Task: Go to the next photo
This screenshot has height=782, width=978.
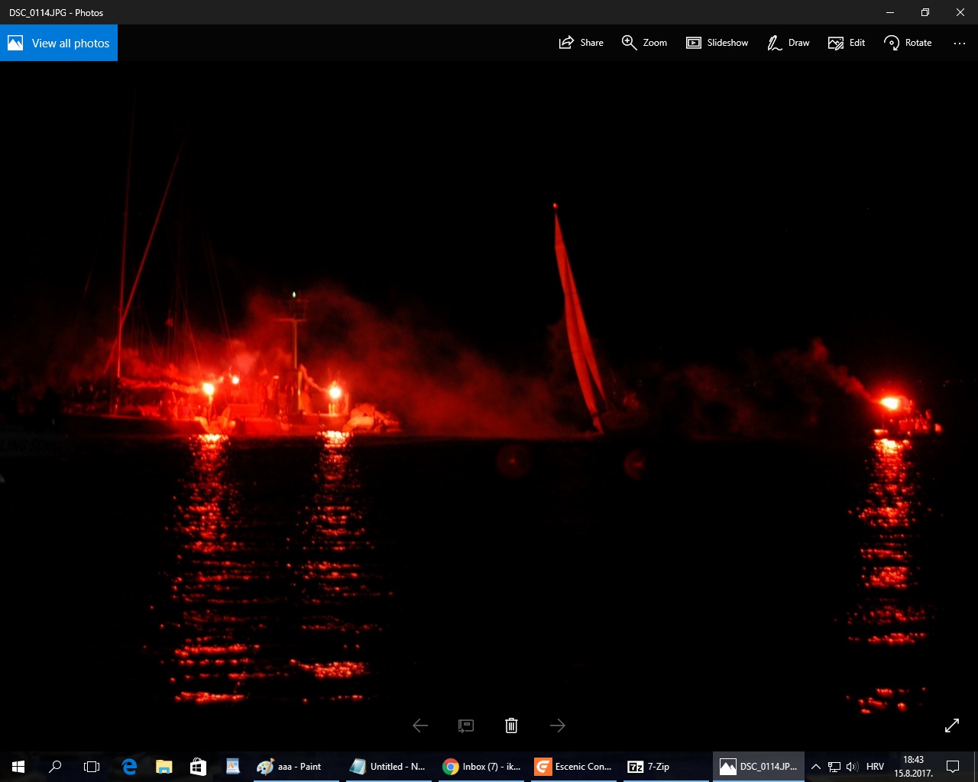Action: (x=557, y=725)
